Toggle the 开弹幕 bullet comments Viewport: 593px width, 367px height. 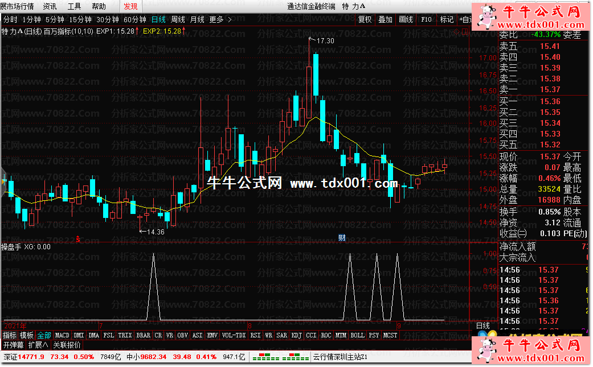click(x=14, y=345)
